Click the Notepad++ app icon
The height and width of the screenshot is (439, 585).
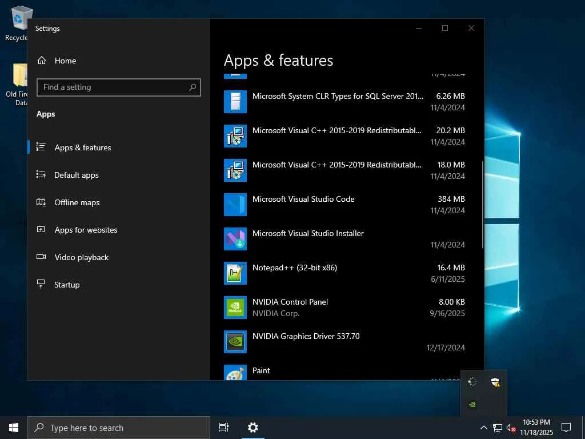point(235,273)
